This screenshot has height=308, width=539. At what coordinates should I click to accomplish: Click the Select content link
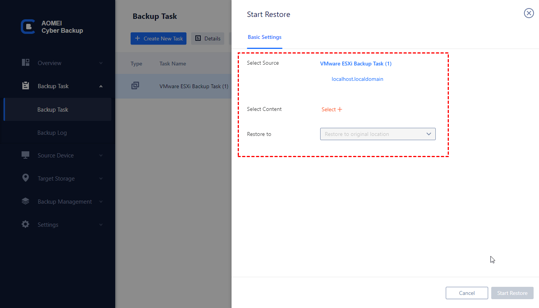(332, 109)
